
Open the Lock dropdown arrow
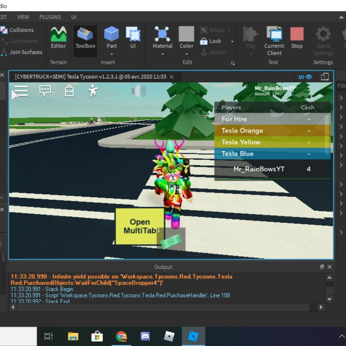[232, 41]
